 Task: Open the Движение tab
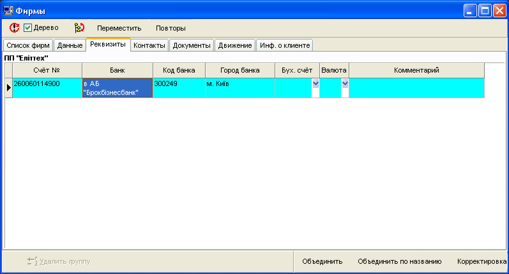coord(234,45)
